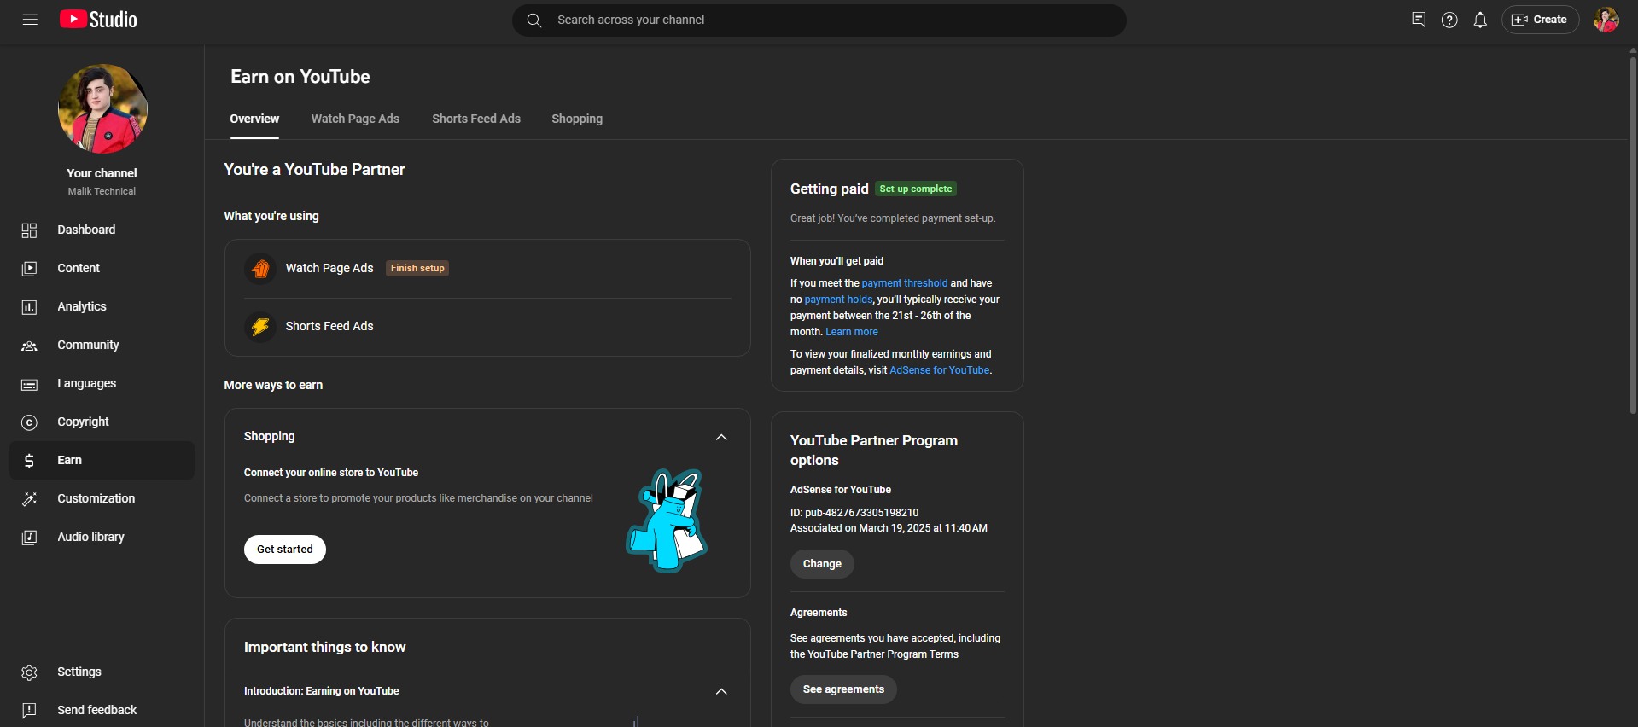Viewport: 1638px width, 727px height.
Task: Click the Customization wand icon
Action: [x=29, y=499]
